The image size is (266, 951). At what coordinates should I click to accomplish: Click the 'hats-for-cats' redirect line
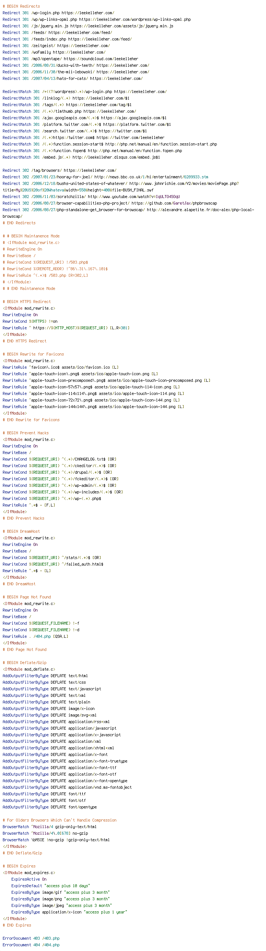tap(72, 79)
